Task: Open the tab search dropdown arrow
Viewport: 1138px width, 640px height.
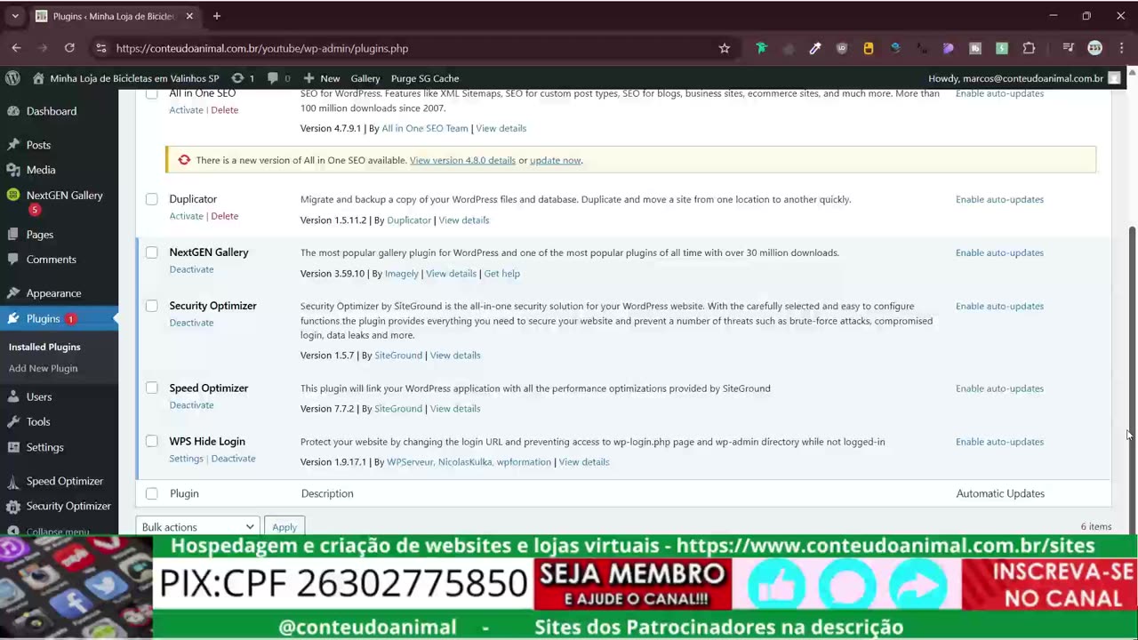Action: pos(15,16)
